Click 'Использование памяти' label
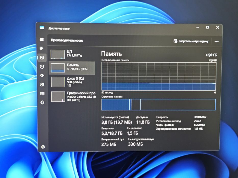The height and width of the screenshot is (178, 238). click(x=115, y=60)
